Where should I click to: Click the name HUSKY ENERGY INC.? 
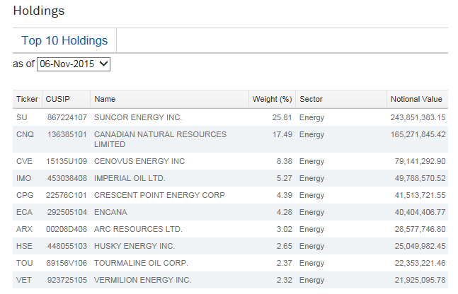[134, 246]
